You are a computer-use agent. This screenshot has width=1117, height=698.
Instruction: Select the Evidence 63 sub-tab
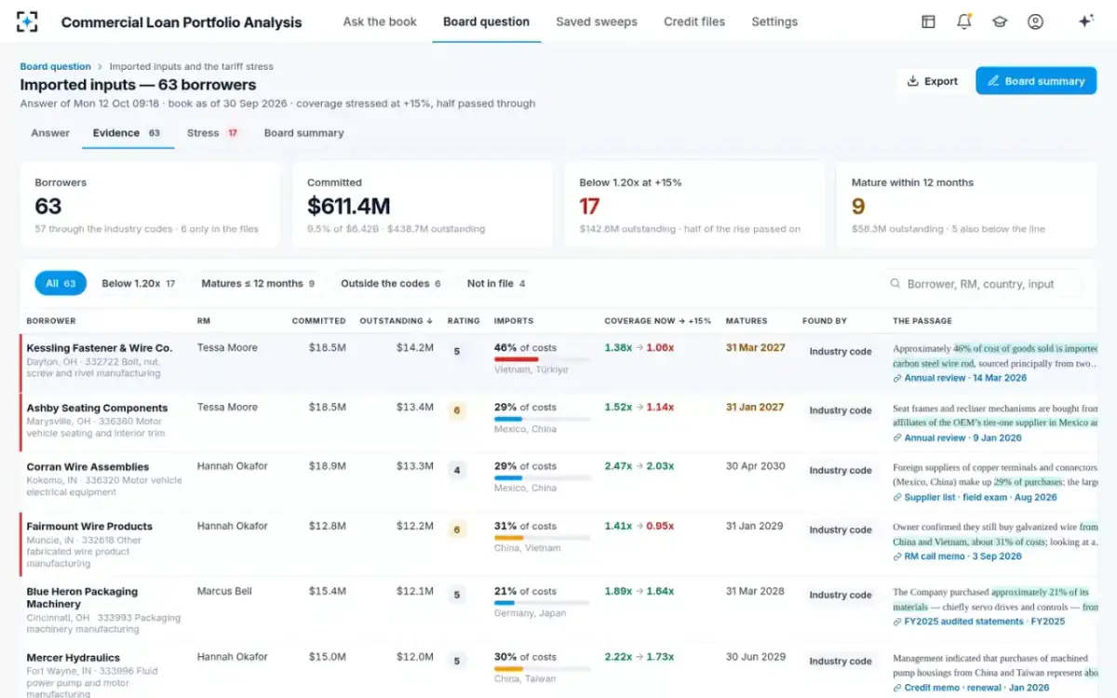128,133
